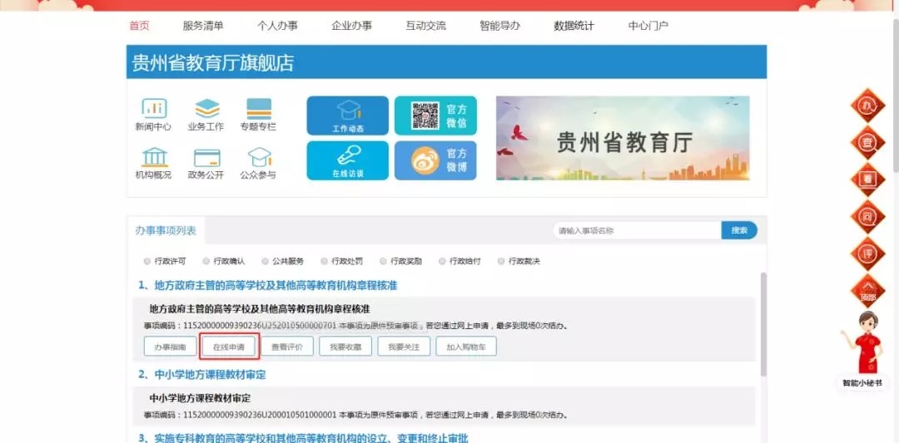Select the 行政许可 radio button
The width and height of the screenshot is (899, 443).
tap(147, 262)
